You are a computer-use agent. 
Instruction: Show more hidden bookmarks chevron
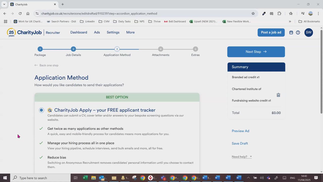click(x=290, y=21)
